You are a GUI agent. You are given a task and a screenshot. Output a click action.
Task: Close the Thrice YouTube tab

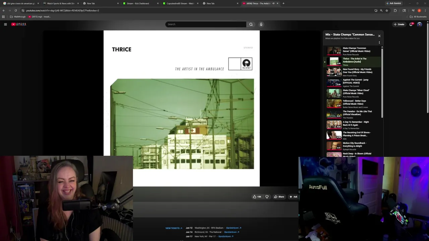point(278,3)
